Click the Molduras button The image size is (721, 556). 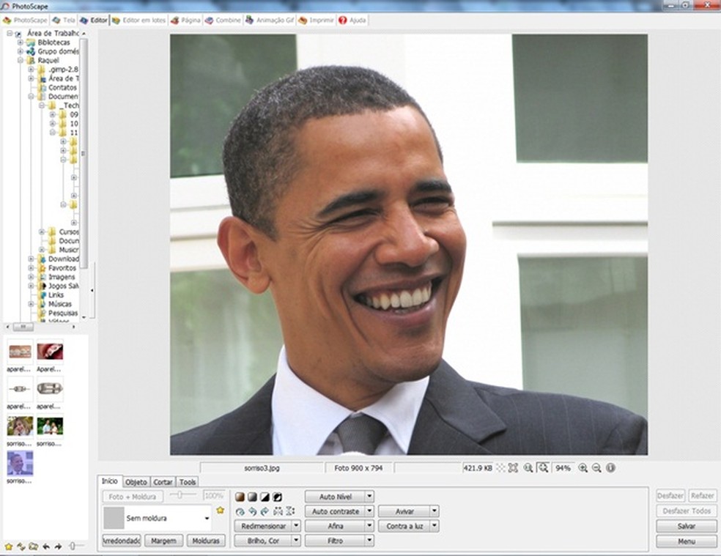click(x=206, y=541)
